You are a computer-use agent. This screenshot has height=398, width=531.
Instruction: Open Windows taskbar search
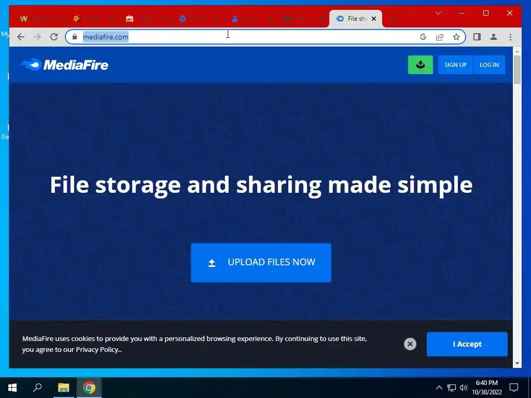[x=37, y=388]
